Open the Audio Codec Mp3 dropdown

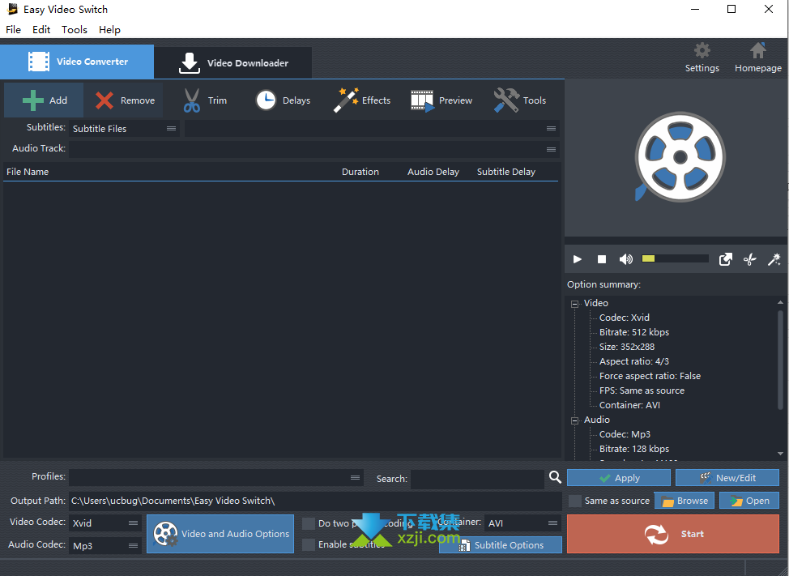105,546
